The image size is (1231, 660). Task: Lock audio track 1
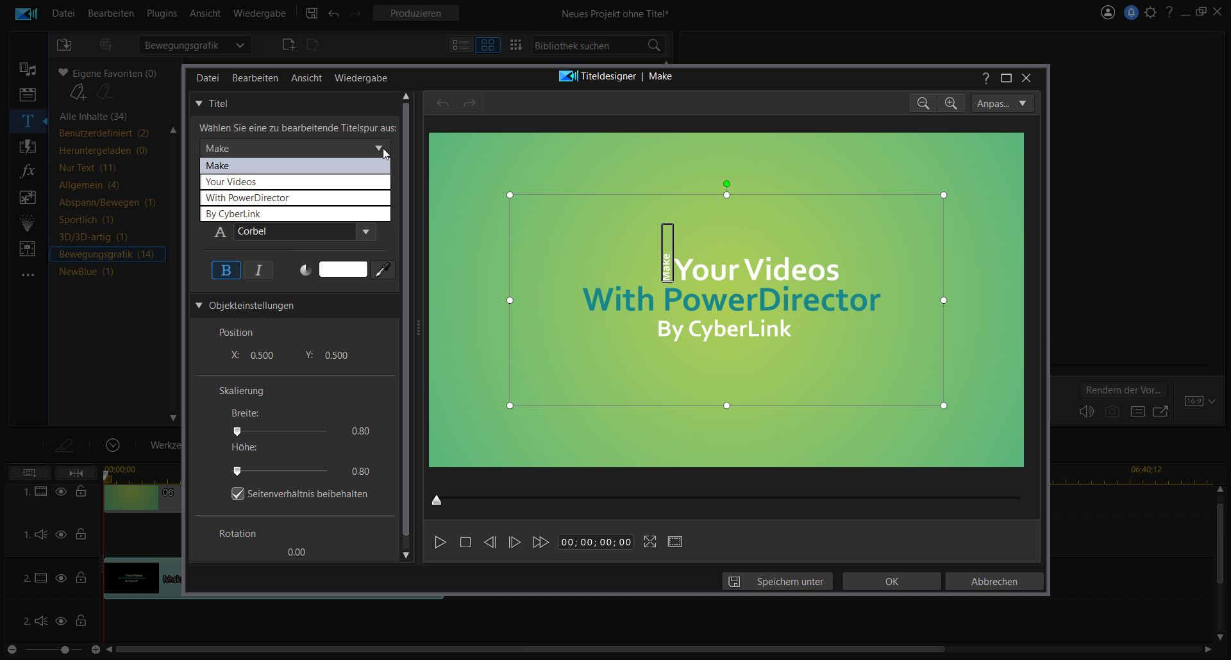tap(81, 534)
